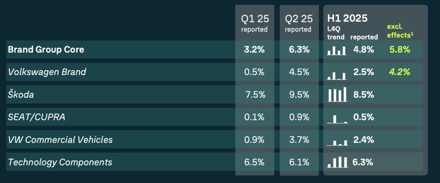Click Brand Group Core's green 5.8% value
Image resolution: width=440 pixels, height=183 pixels.
[x=400, y=50]
